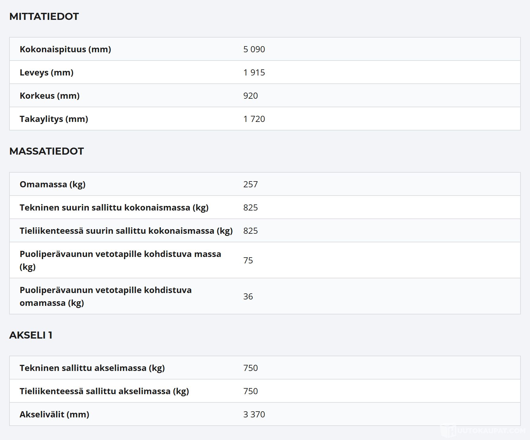Click the Omamassa value 257
The width and height of the screenshot is (530, 440).
(x=250, y=184)
